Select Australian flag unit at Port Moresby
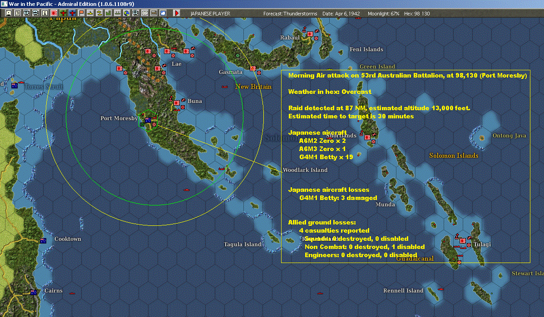 pyautogui.click(x=148, y=120)
